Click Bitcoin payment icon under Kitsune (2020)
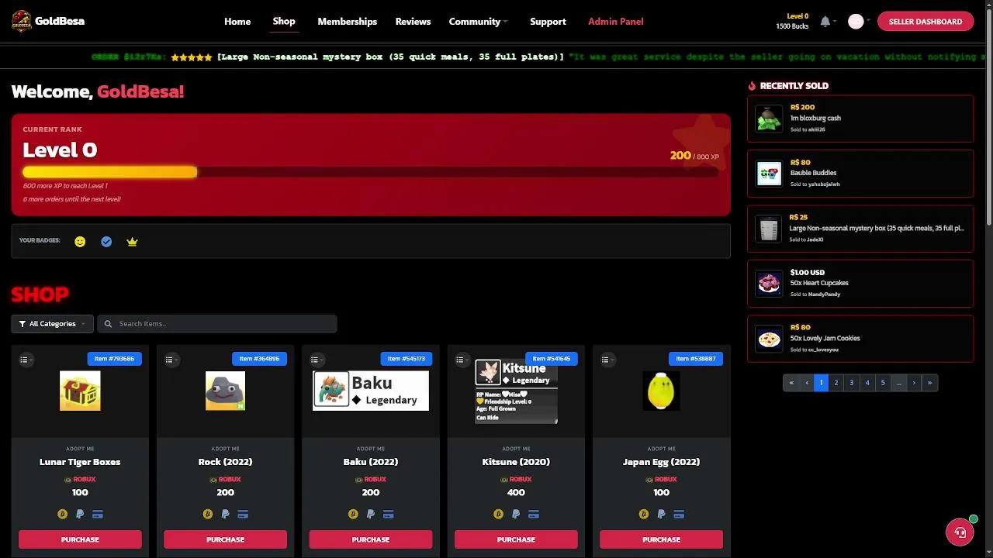 click(x=498, y=514)
